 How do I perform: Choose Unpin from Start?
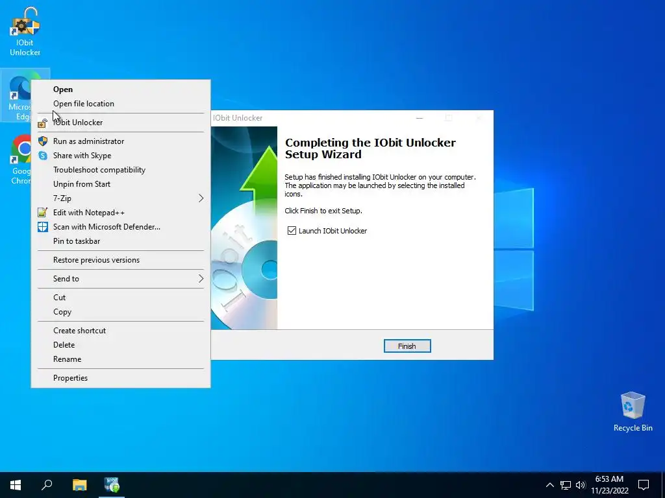coord(121,184)
